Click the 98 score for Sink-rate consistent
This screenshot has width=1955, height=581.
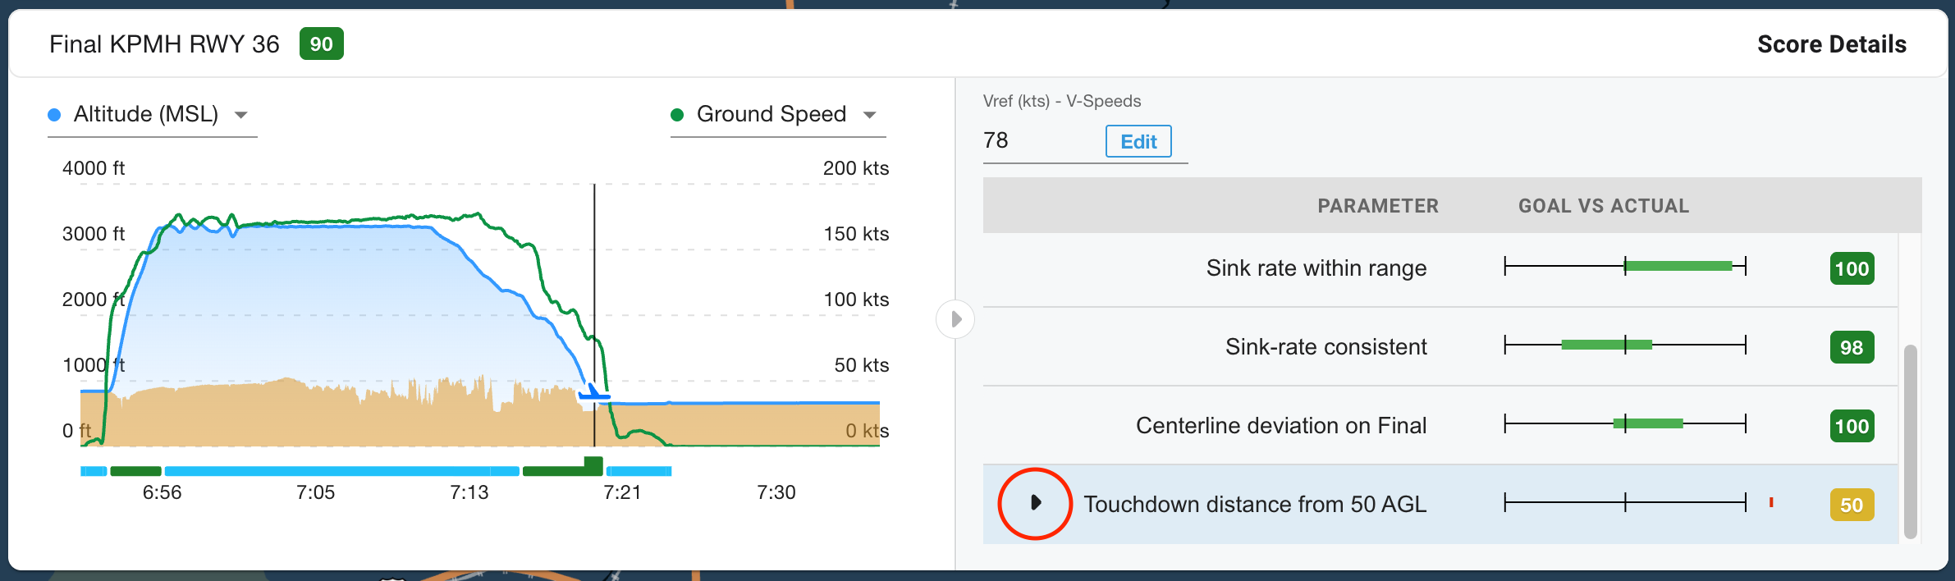(x=1851, y=347)
